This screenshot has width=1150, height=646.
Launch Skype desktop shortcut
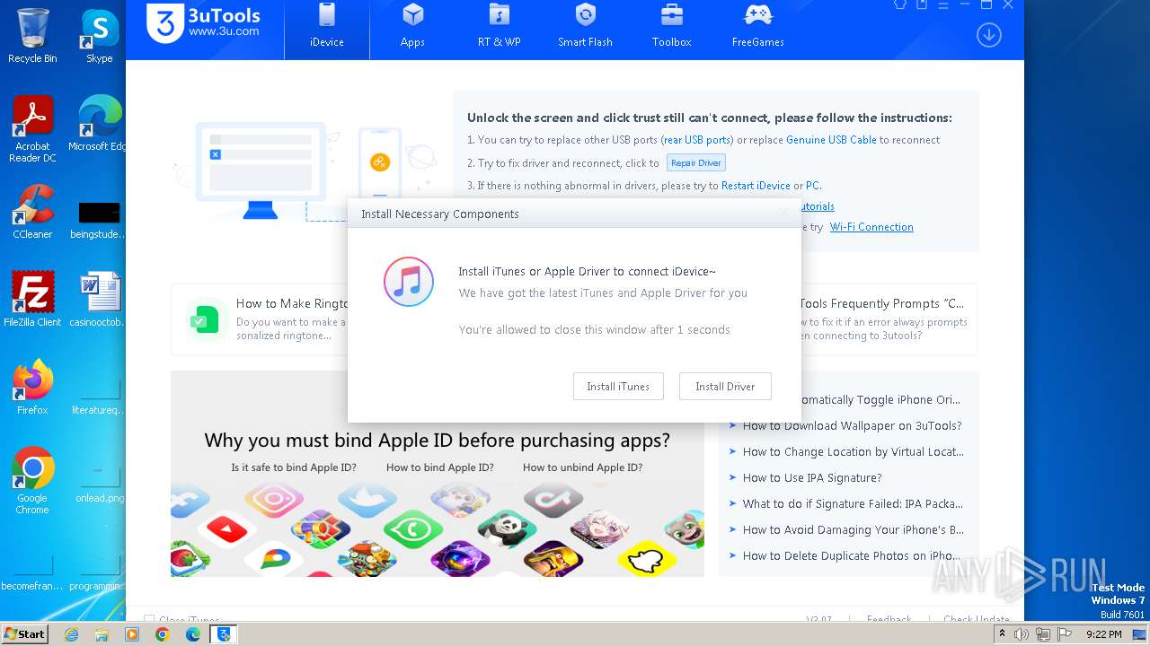(x=100, y=36)
